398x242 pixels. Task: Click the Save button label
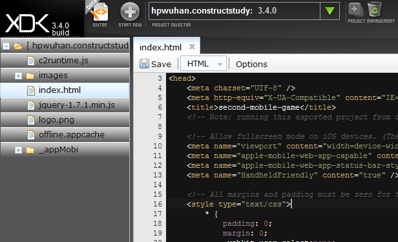coord(161,64)
